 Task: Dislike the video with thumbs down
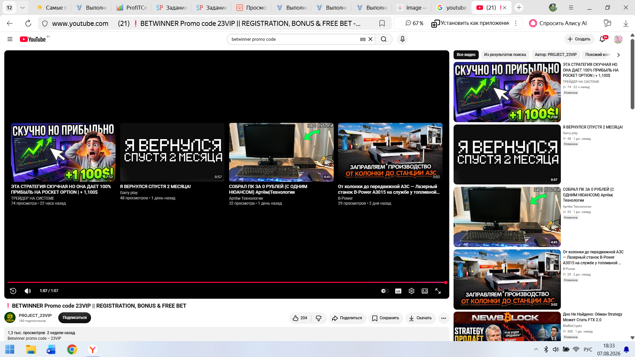point(319,318)
